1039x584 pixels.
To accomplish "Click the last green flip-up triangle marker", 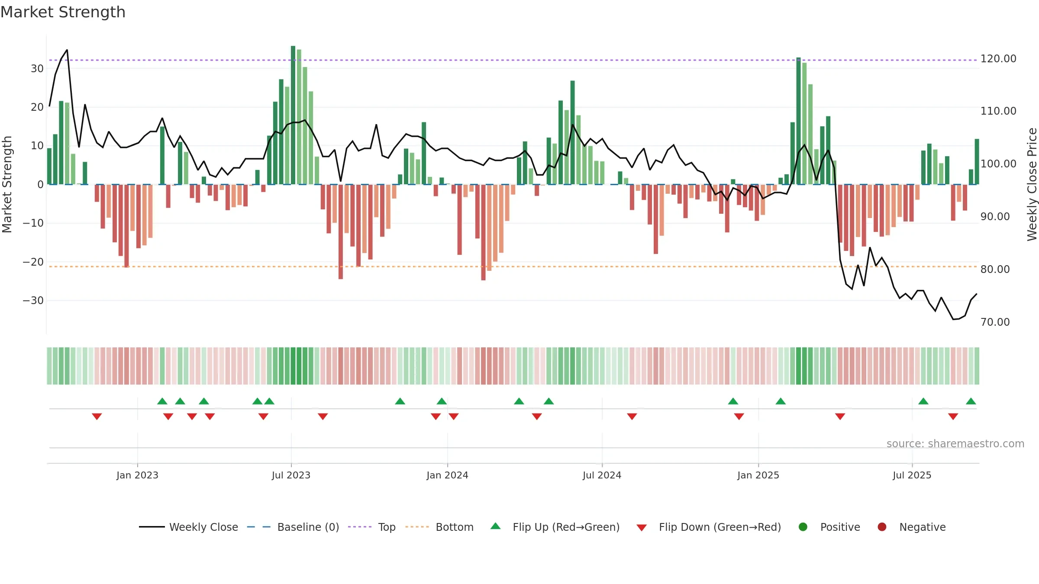I will (971, 401).
